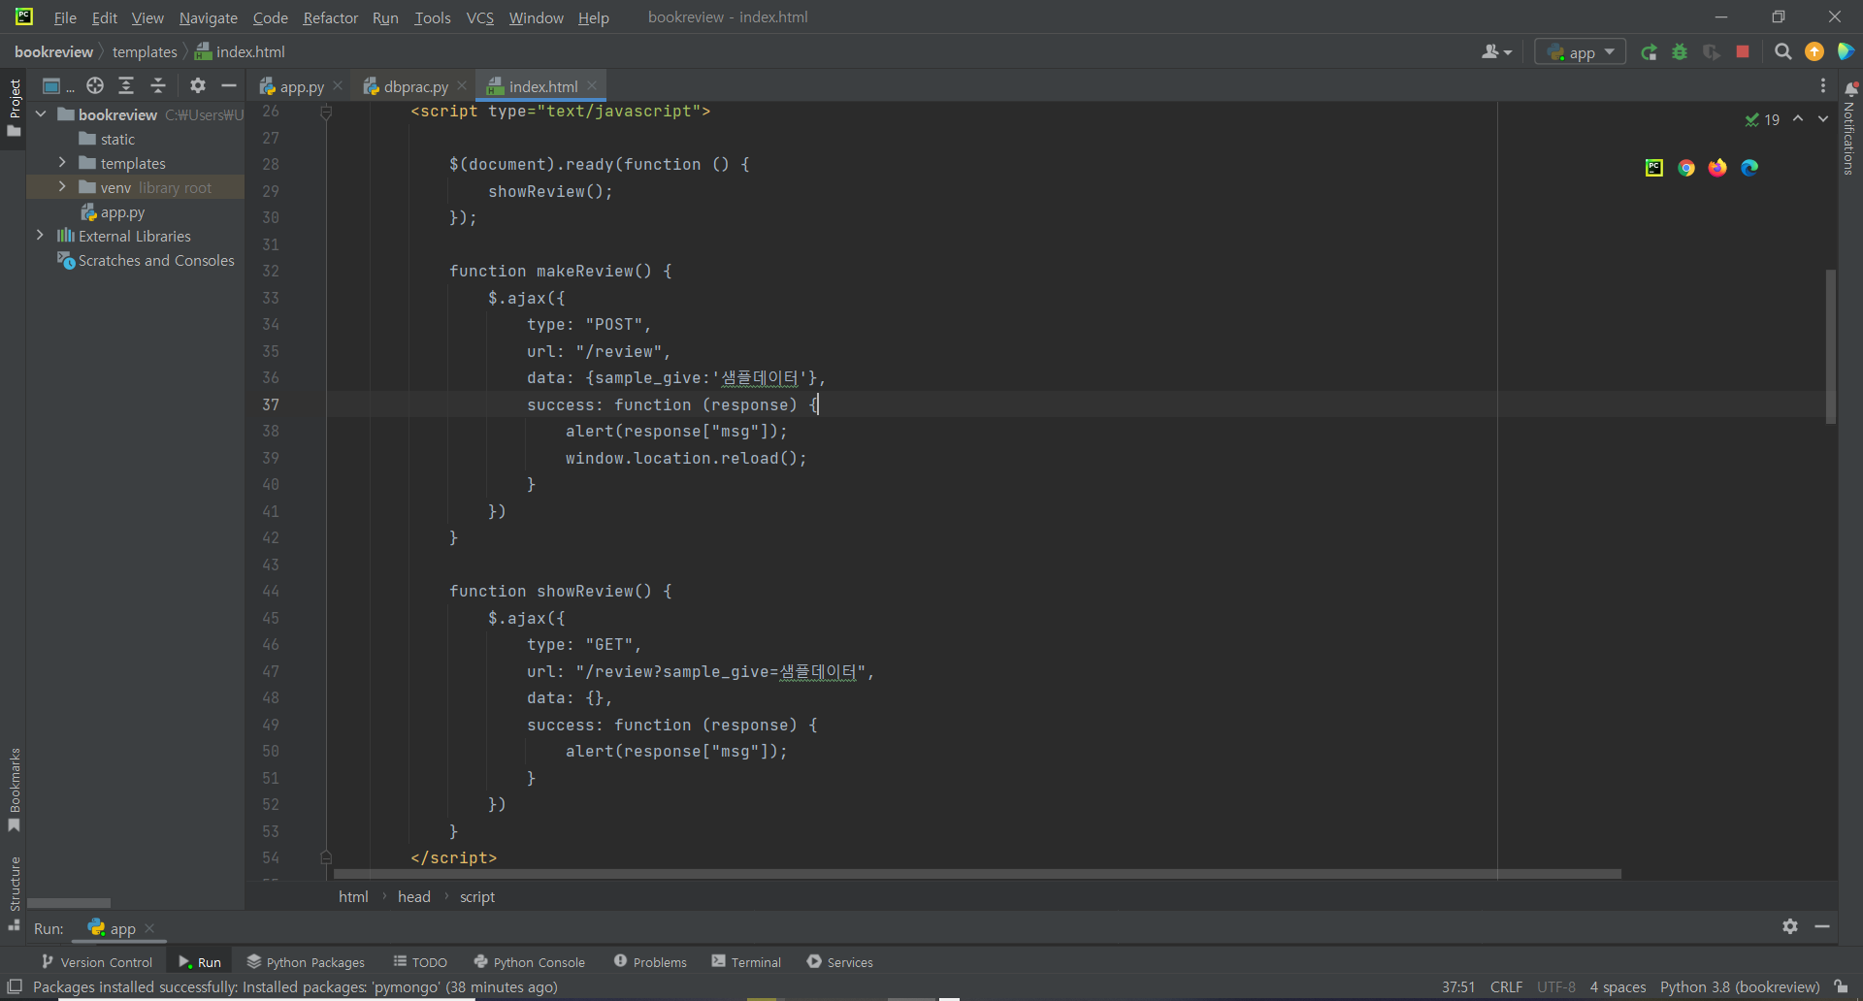
Task: Open the VCS menu
Action: click(480, 17)
